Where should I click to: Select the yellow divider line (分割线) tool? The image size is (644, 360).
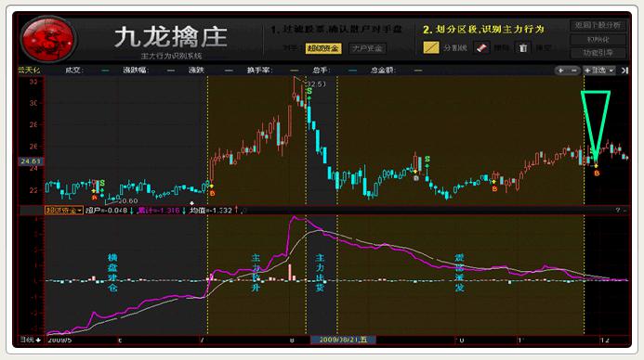pyautogui.click(x=431, y=47)
